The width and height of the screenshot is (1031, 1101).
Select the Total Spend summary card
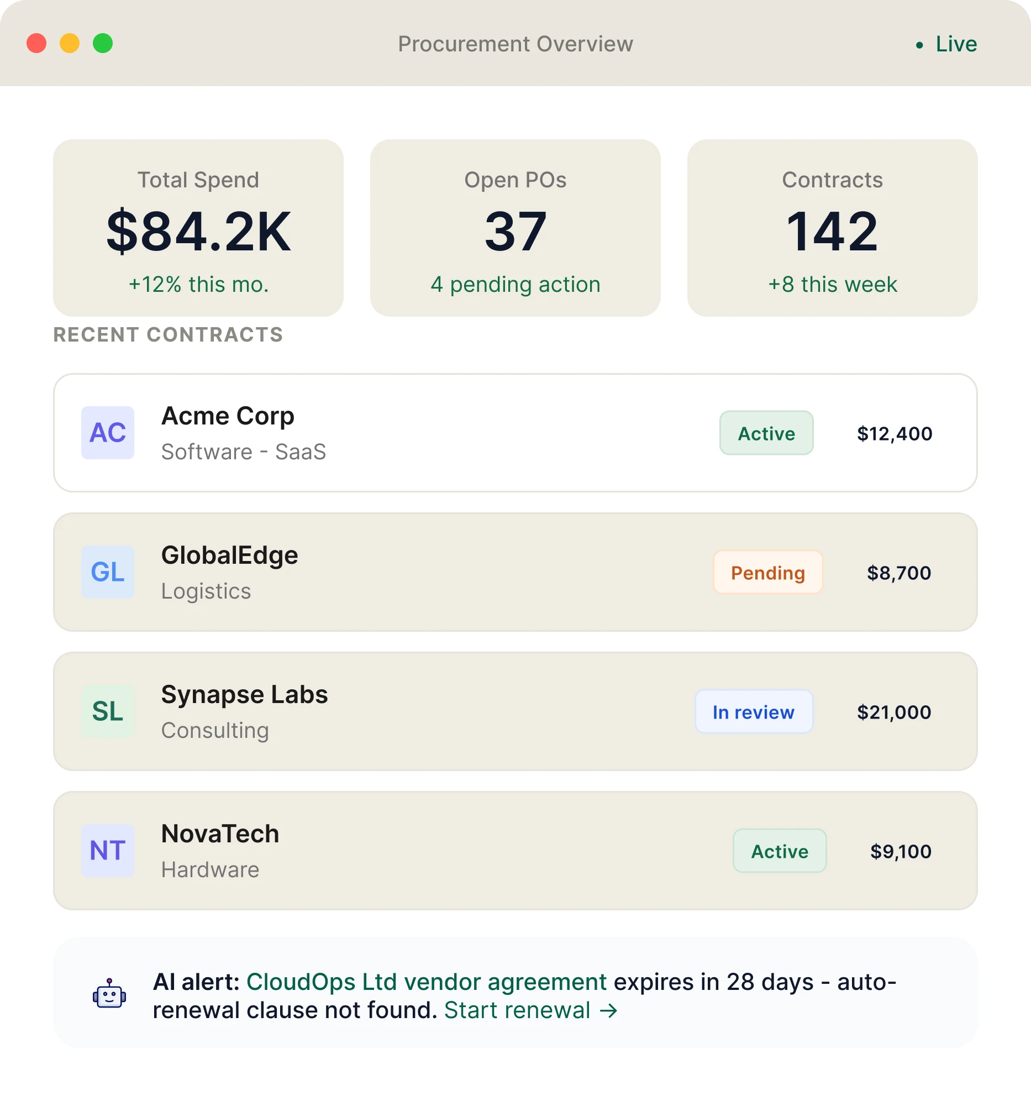coord(198,227)
